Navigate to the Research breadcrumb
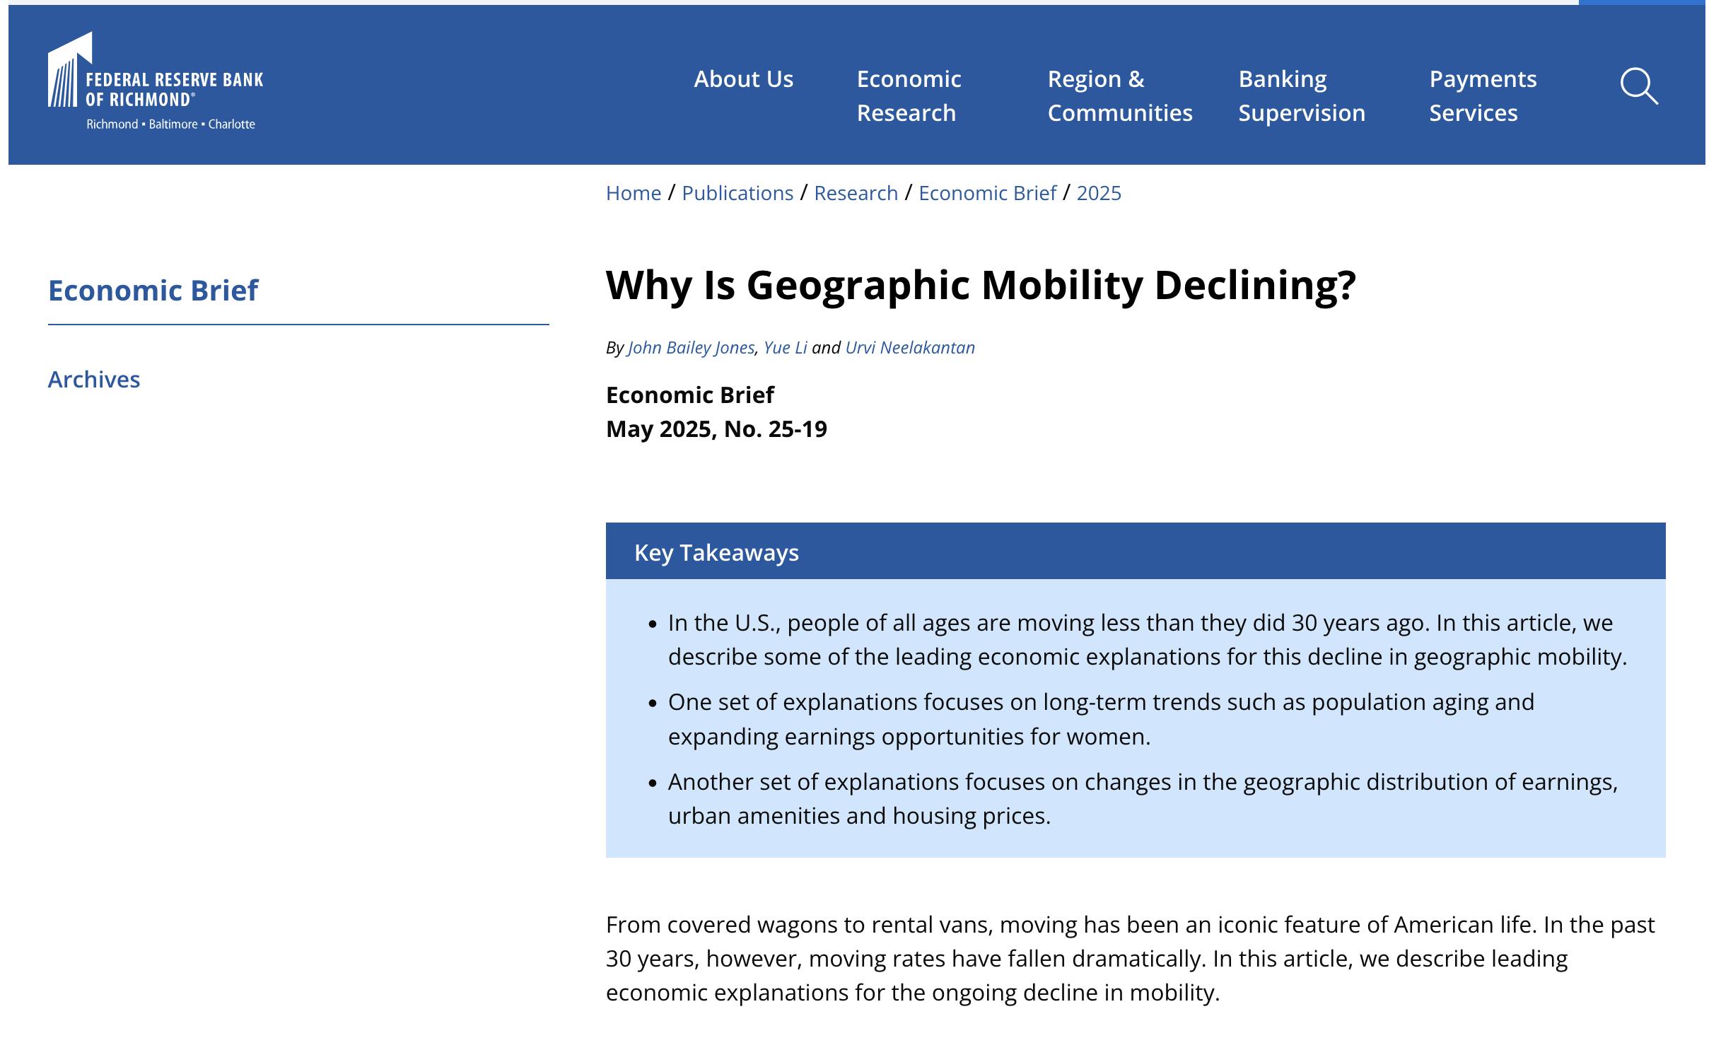Viewport: 1721px width, 1038px height. pyautogui.click(x=856, y=193)
